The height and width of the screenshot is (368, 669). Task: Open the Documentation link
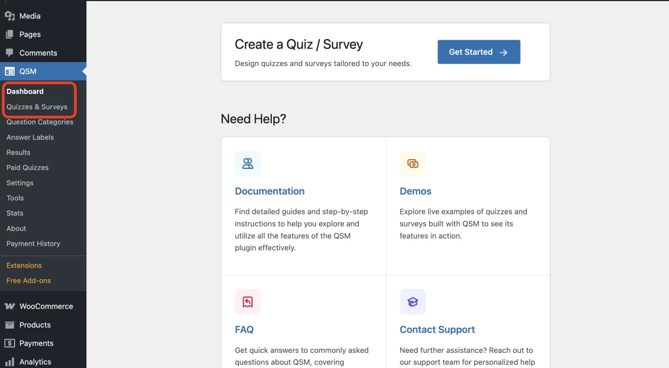click(270, 191)
